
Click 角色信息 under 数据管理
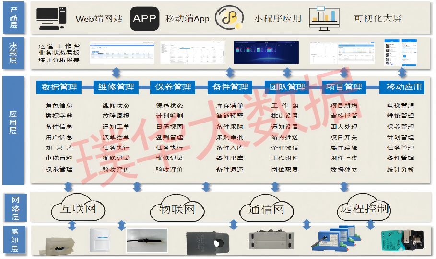(59, 106)
